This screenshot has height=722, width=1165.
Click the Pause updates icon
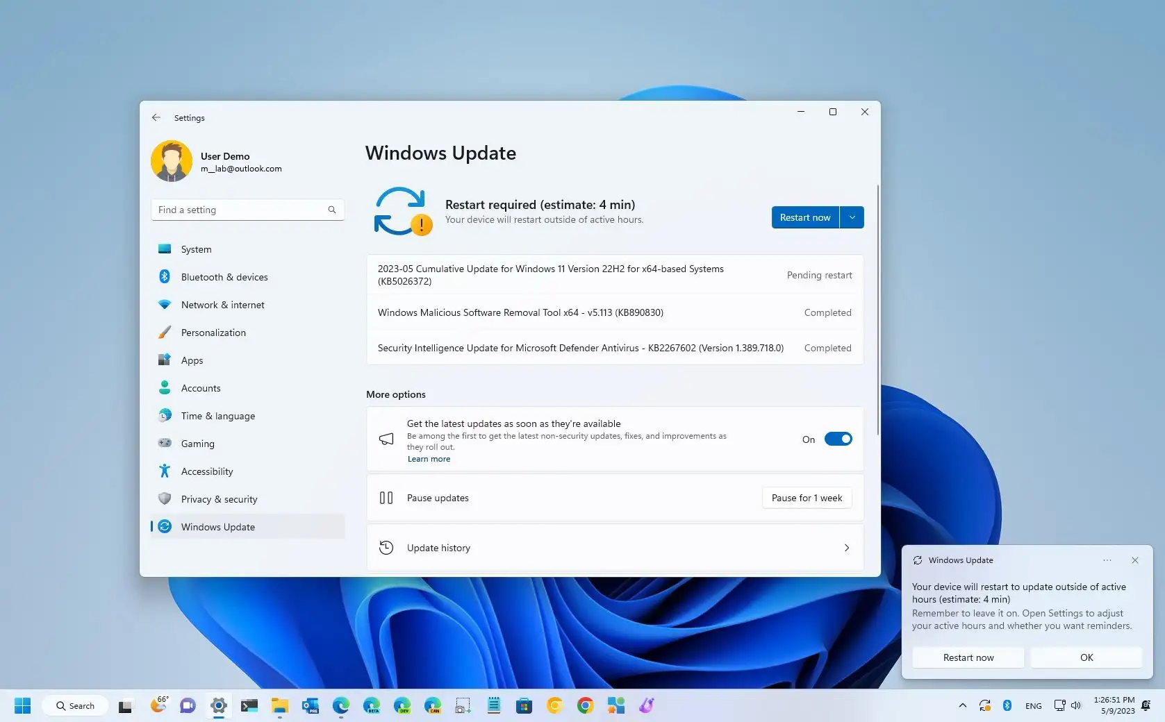click(386, 498)
